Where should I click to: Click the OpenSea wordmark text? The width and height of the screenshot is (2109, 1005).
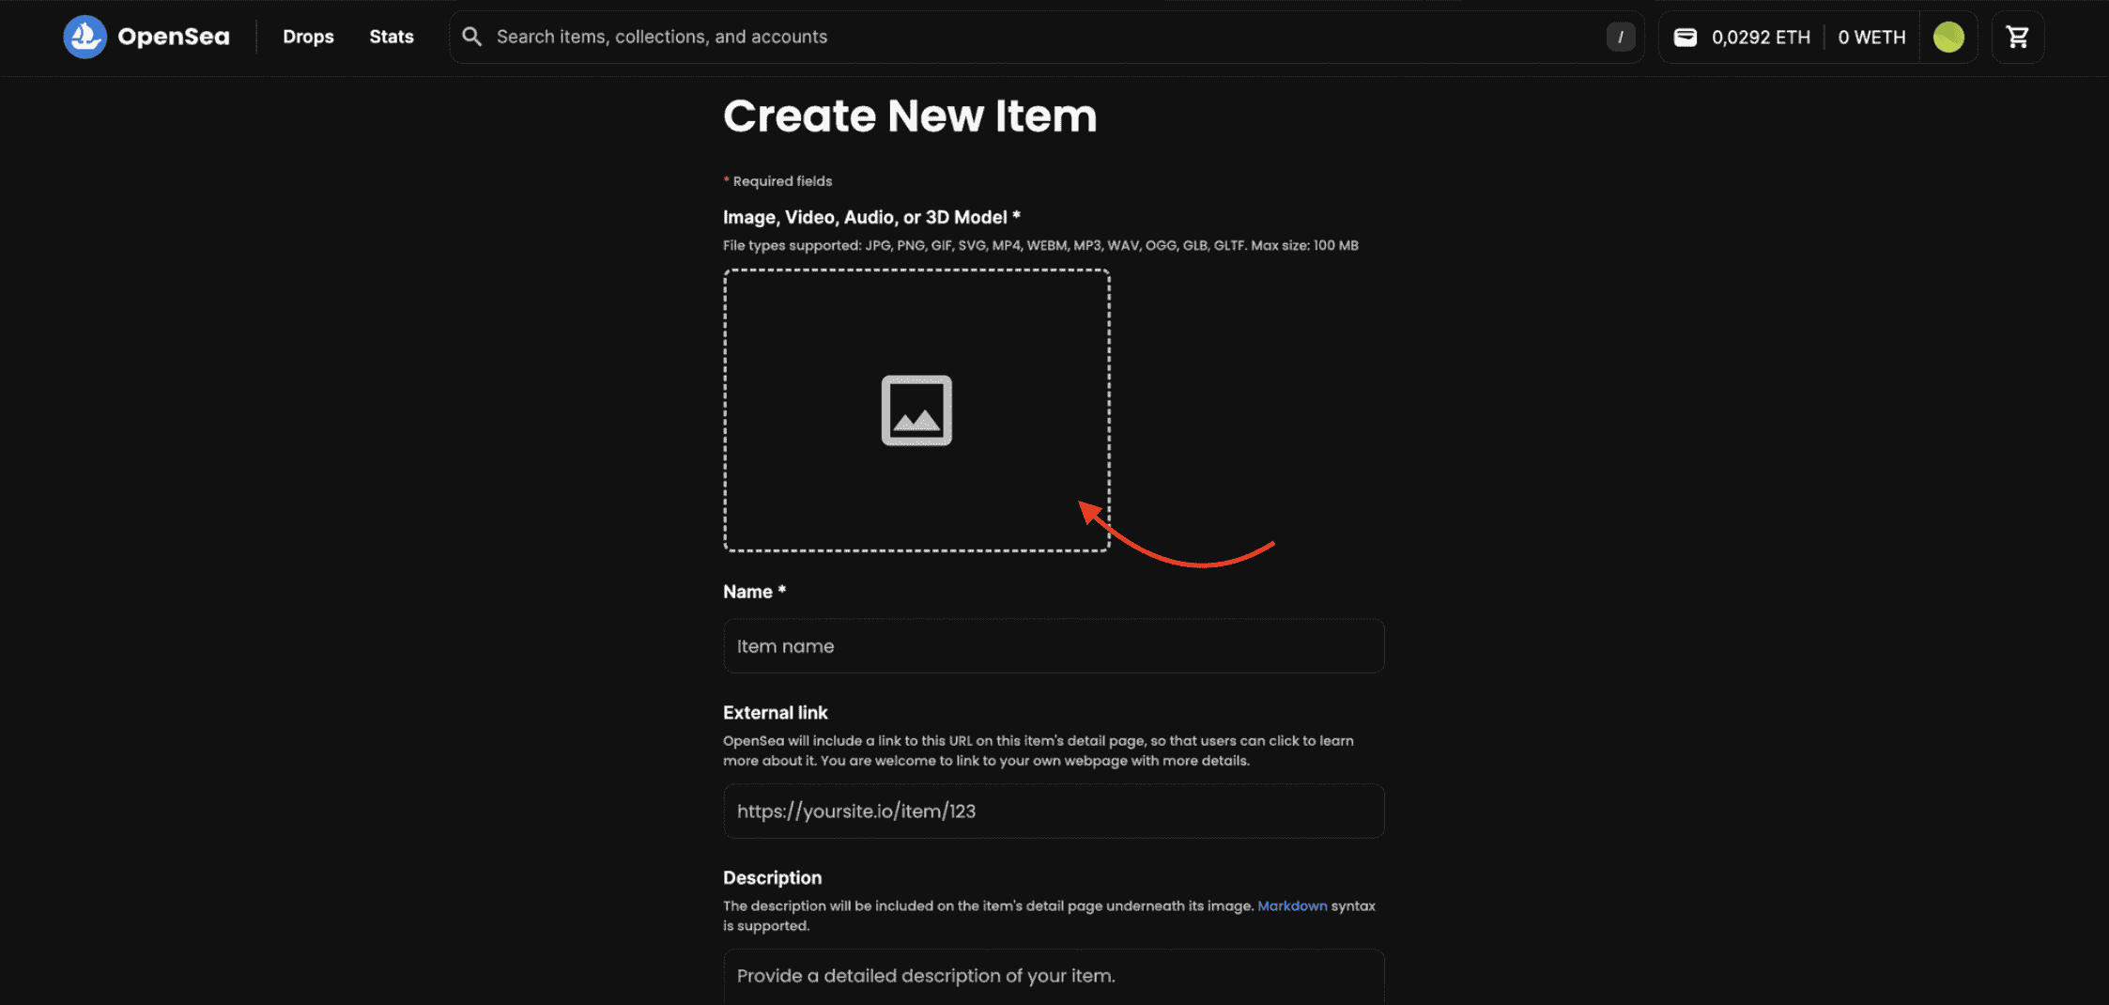pyautogui.click(x=174, y=37)
